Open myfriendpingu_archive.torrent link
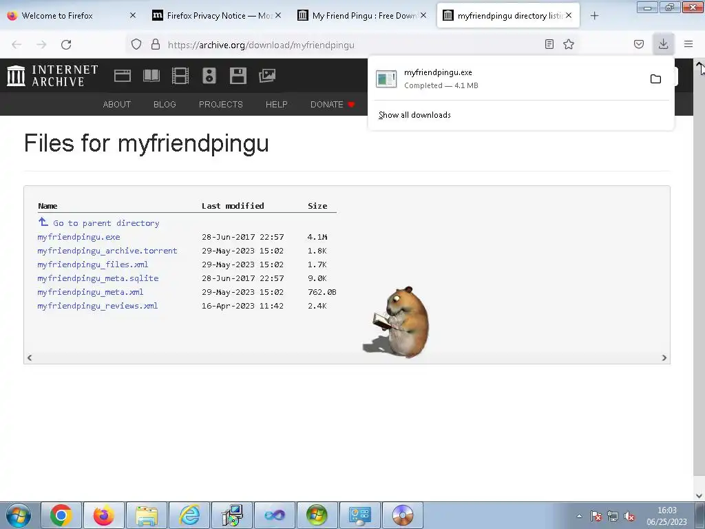Viewport: 705px width, 529px height. tap(107, 251)
